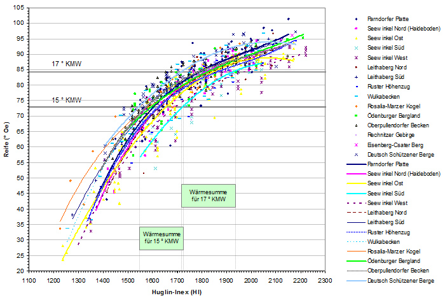Select Deutsch Schützener Berge light-blue trend line legend entry
This screenshot has height=298, width=445.
391,281
